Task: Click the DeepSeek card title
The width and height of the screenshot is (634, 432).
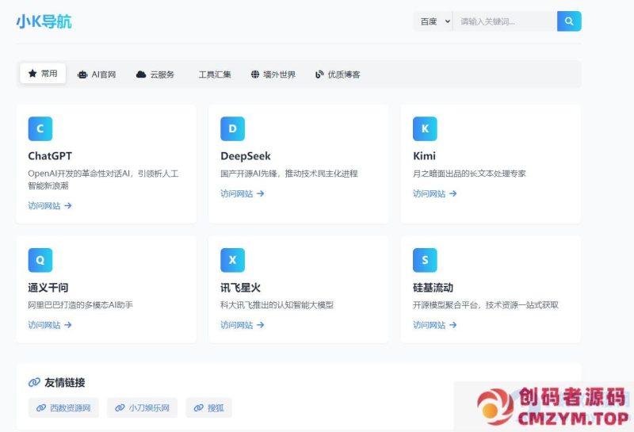Action: pos(246,156)
